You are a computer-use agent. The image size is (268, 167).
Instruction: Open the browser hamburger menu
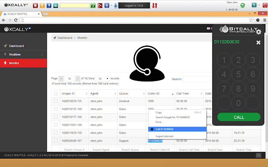click(264, 20)
